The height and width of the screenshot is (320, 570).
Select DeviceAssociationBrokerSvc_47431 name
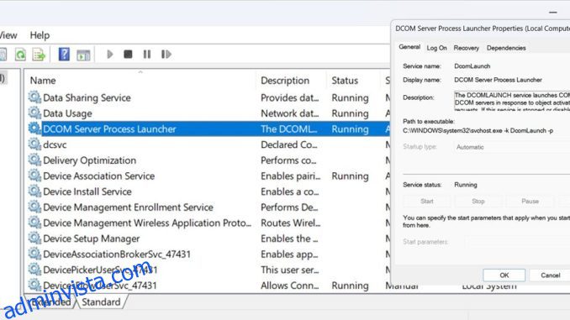click(x=117, y=254)
